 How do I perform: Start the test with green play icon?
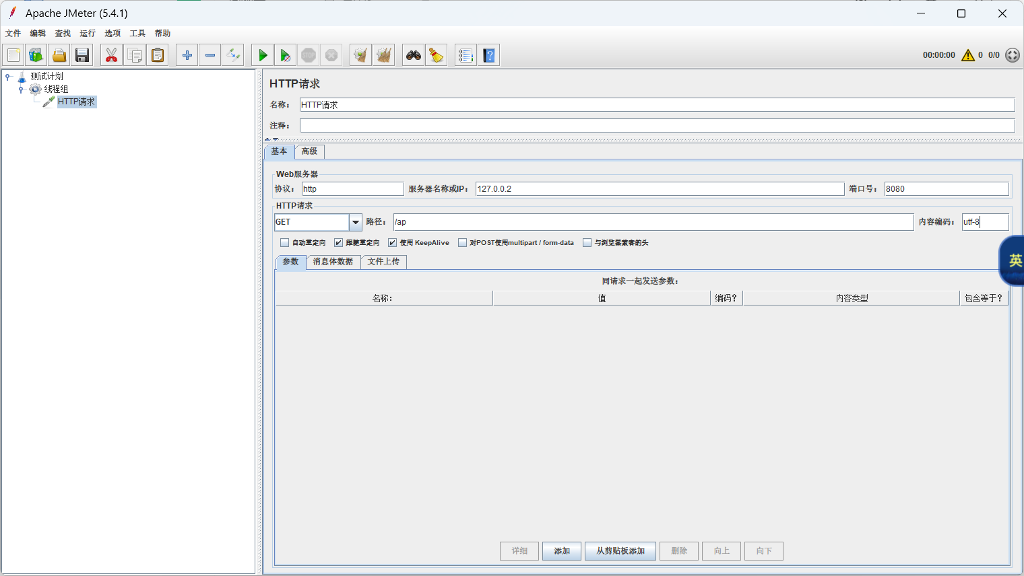[x=263, y=55]
